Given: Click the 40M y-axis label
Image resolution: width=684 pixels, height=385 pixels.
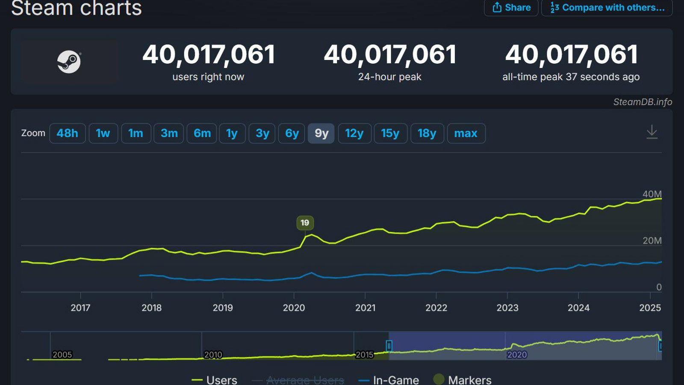Looking at the screenshot, I should point(652,194).
